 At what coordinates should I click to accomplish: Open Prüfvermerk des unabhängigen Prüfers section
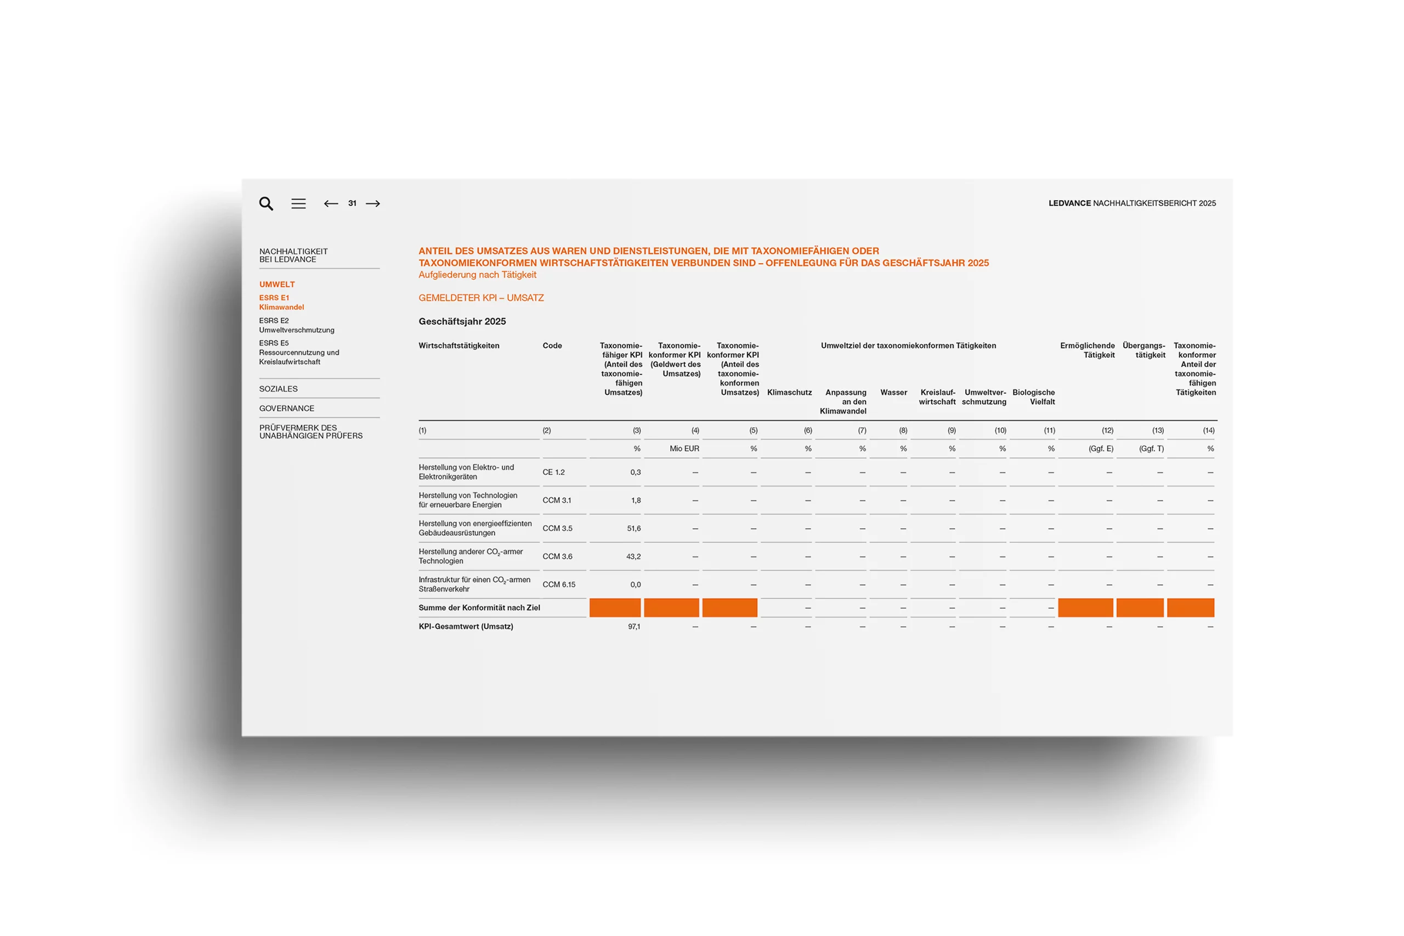pos(310,432)
